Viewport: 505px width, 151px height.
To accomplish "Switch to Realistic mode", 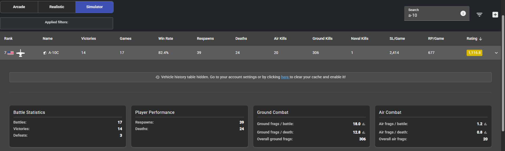I will (57, 7).
